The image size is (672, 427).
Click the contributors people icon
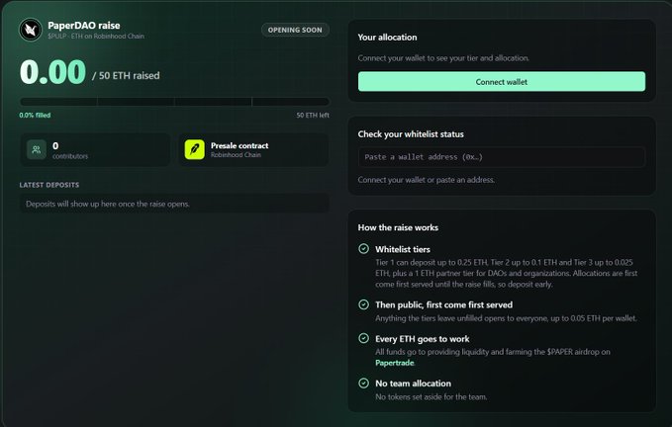37,149
